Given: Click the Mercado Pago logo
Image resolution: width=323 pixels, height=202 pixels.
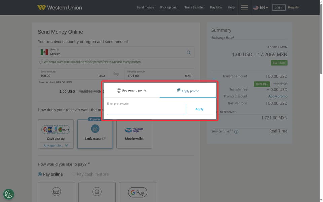Looking at the screenshot, I should click(134, 130).
